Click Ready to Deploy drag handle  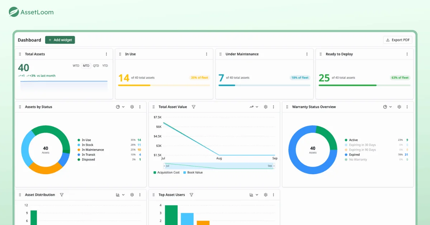click(321, 54)
